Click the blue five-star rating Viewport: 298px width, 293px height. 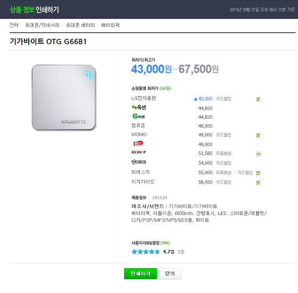(x=146, y=252)
